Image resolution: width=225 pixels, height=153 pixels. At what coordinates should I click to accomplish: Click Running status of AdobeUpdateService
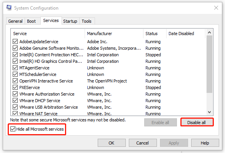click(x=153, y=42)
